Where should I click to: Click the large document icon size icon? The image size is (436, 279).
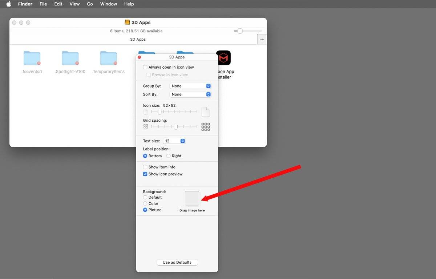pos(206,112)
